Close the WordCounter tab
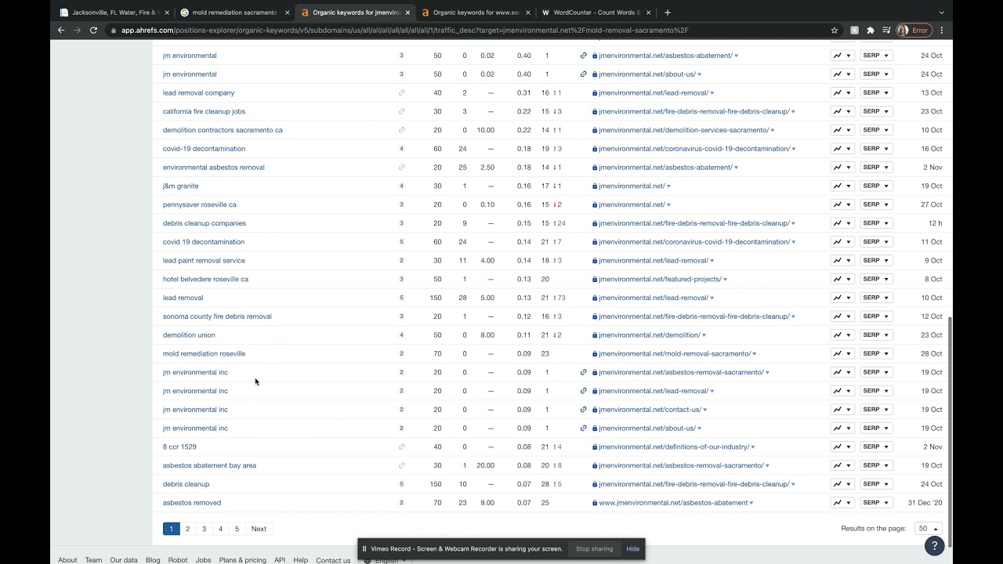Viewport: 1003px width, 564px height. [648, 13]
